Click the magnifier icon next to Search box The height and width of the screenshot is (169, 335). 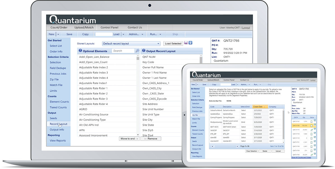click(137, 51)
